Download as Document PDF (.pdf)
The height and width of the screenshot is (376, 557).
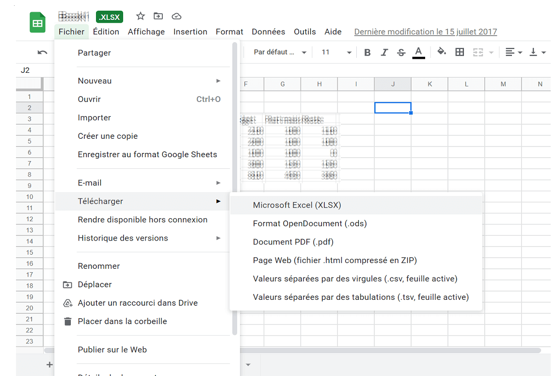pos(356,242)
